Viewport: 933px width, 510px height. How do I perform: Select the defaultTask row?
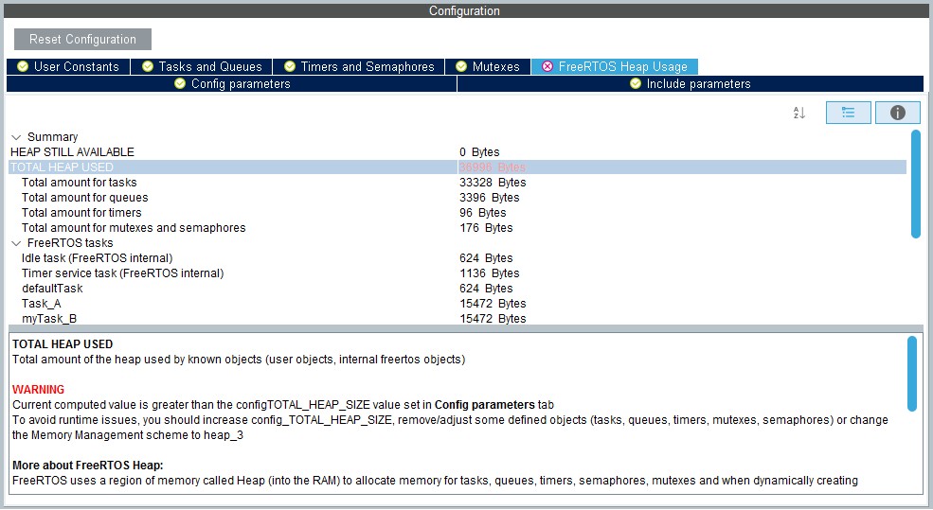coord(458,289)
